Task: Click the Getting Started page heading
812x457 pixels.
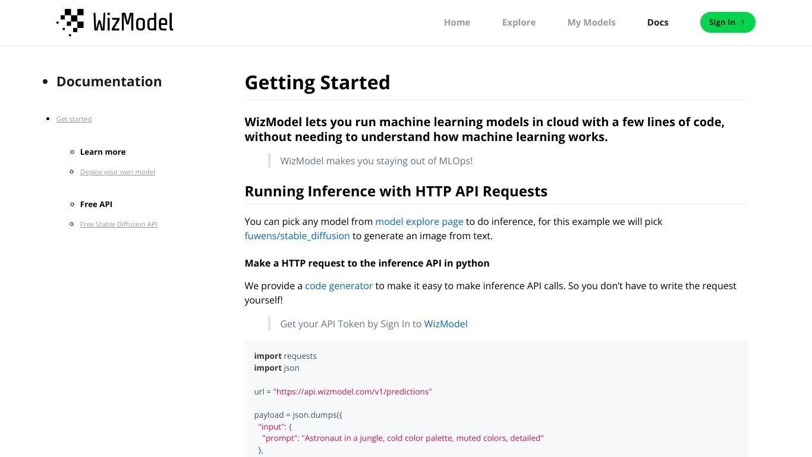Action: 317,82
